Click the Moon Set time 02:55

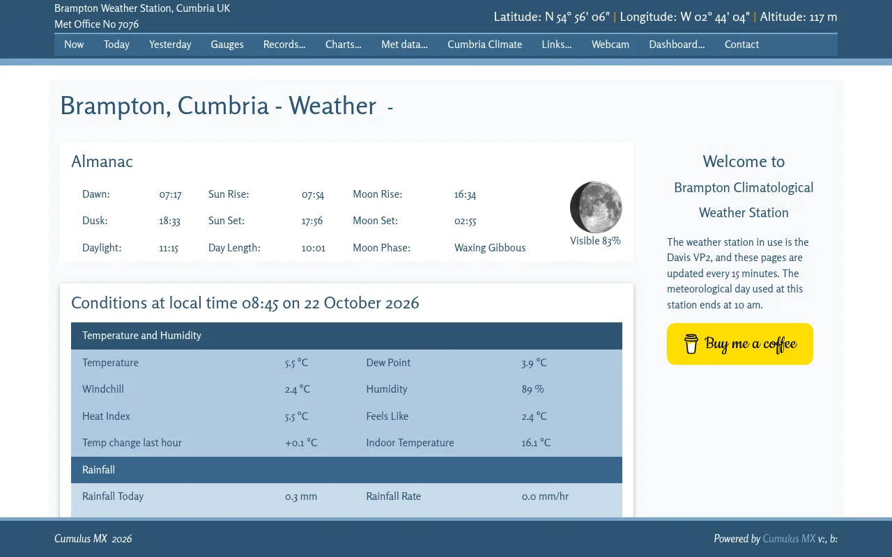[x=465, y=221]
